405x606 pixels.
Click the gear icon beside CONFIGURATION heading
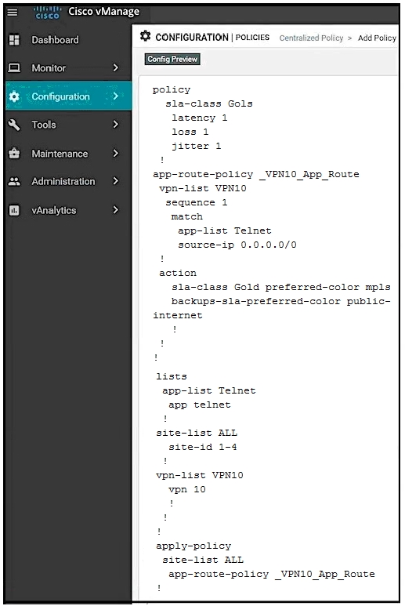click(145, 36)
